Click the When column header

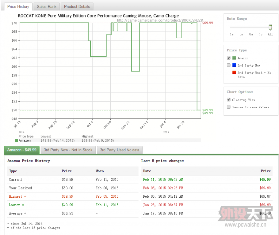(x=100, y=171)
